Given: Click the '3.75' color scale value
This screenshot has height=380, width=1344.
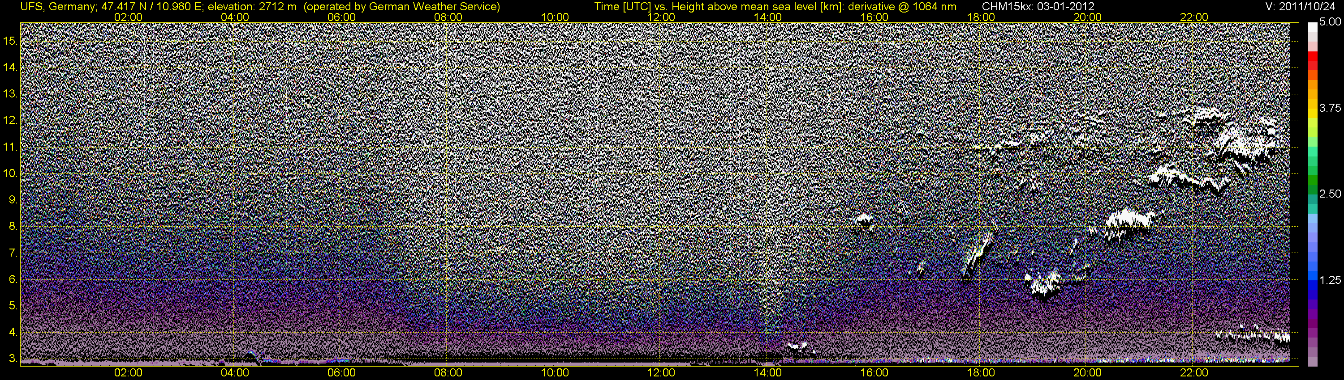Looking at the screenshot, I should pyautogui.click(x=1330, y=108).
